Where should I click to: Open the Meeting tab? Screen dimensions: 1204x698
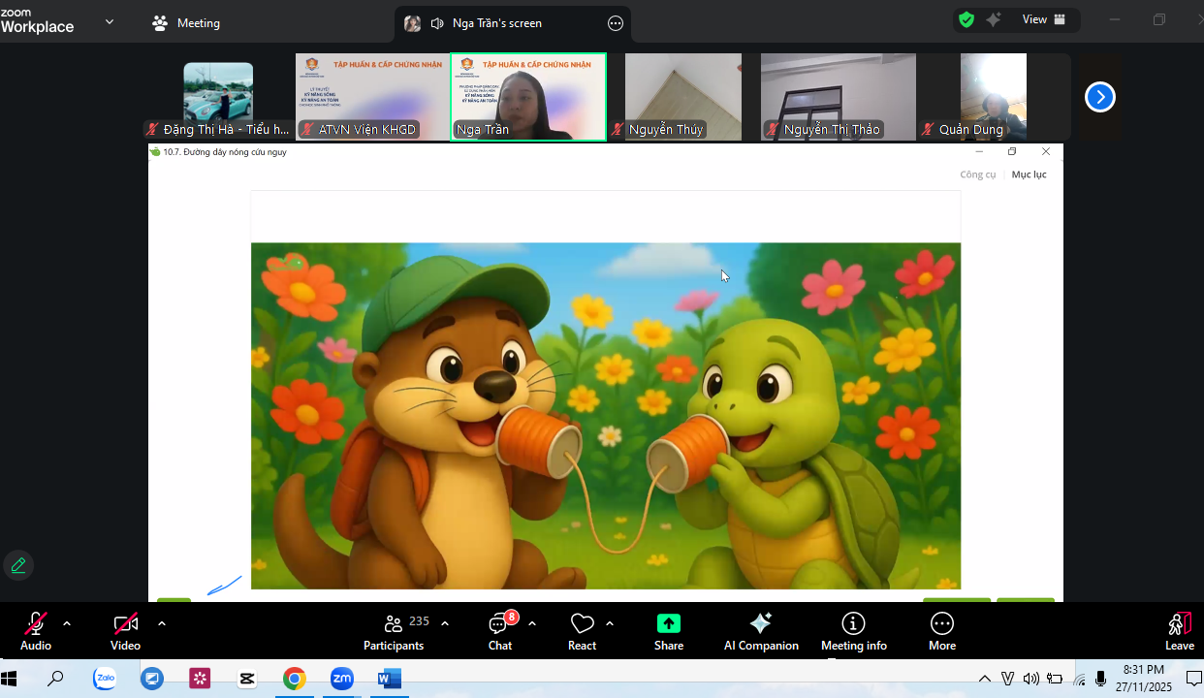[x=187, y=23]
